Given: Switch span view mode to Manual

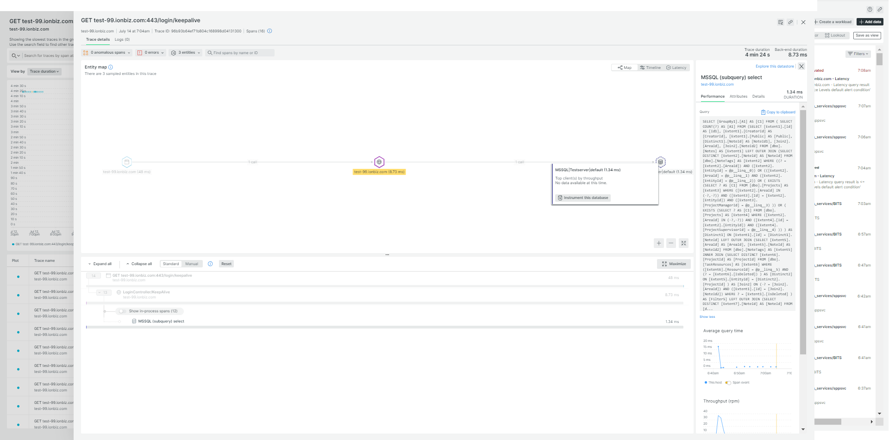Looking at the screenshot, I should pyautogui.click(x=192, y=264).
